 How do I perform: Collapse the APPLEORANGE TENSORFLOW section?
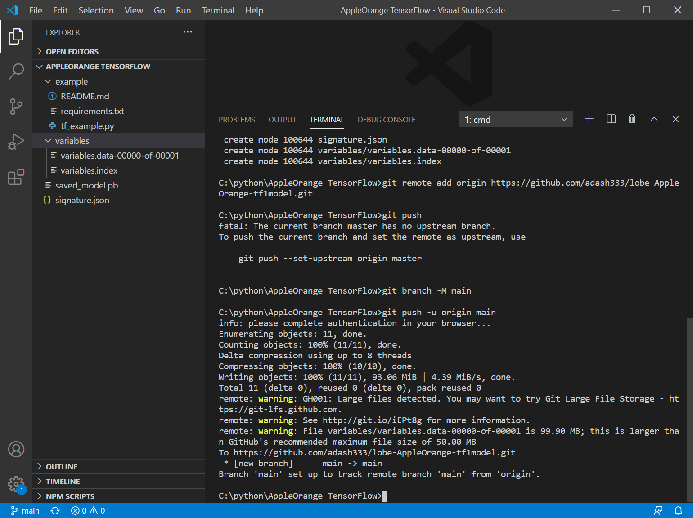pos(119,67)
